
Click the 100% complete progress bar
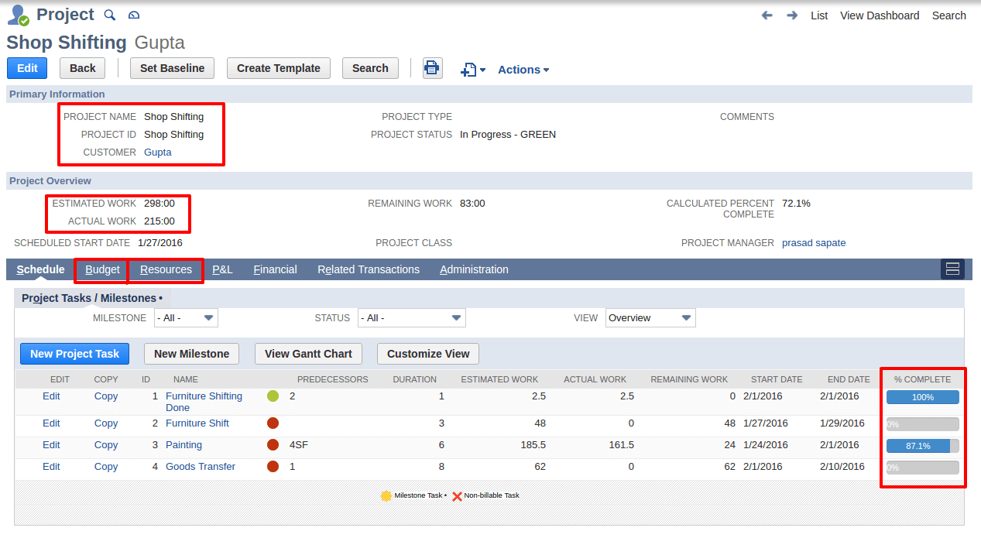[x=923, y=397]
